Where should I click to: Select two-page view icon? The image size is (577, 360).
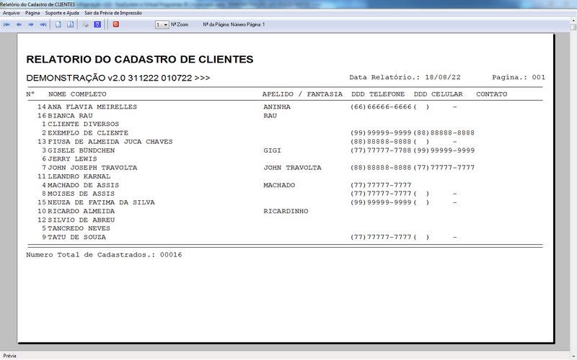[x=70, y=24]
